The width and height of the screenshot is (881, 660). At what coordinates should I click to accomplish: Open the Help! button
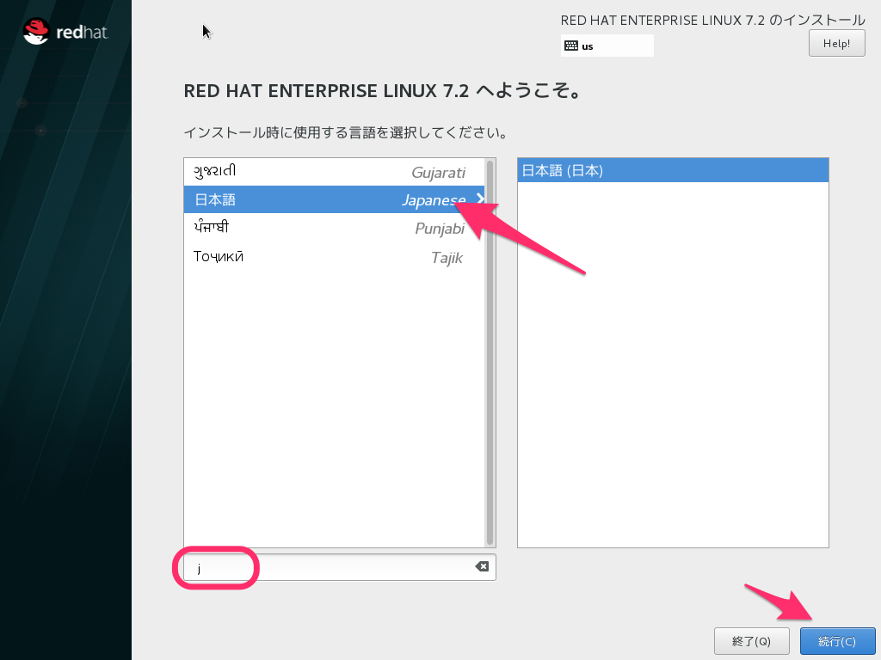click(836, 43)
